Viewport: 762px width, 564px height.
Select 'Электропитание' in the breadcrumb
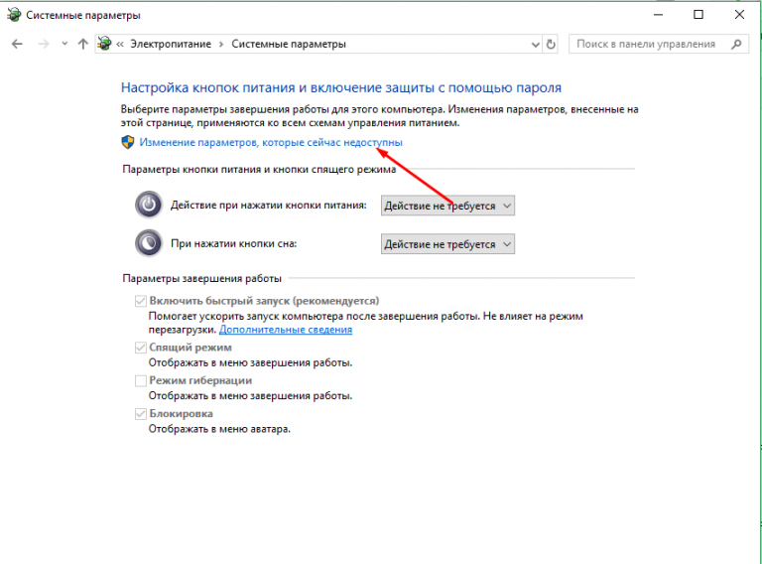pos(172,45)
